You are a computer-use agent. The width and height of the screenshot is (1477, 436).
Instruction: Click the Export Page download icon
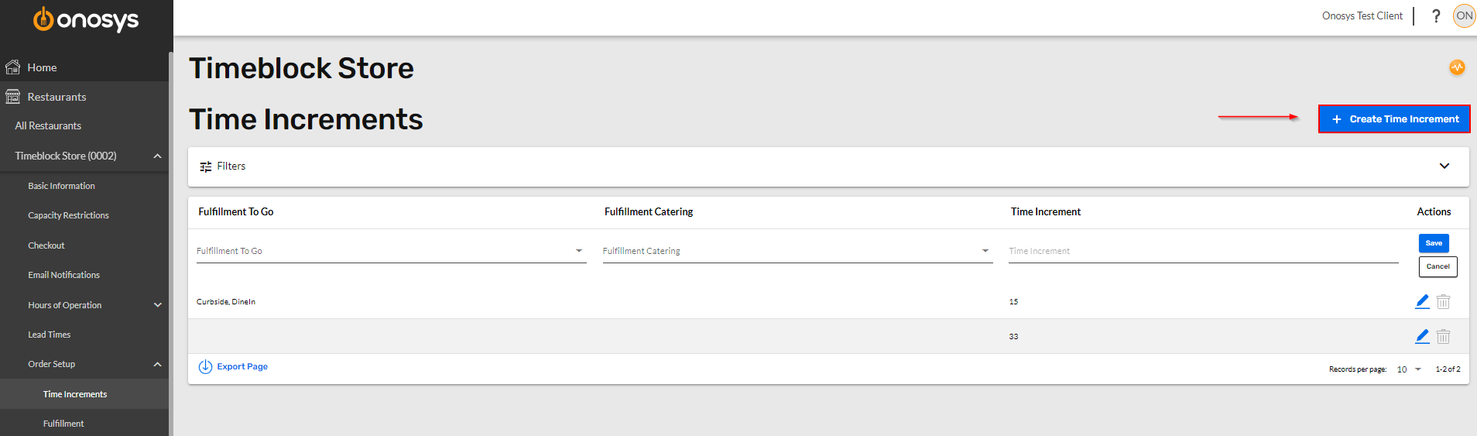pos(205,367)
